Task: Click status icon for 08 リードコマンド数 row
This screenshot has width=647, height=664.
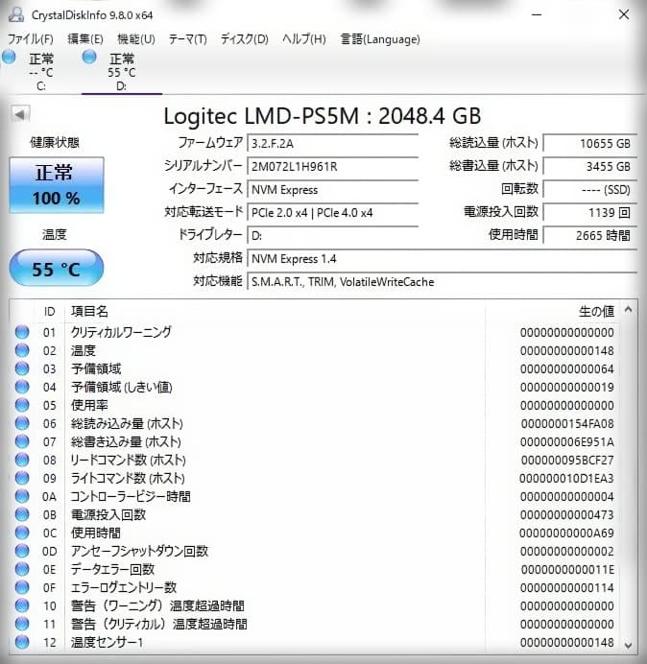Action: point(22,460)
